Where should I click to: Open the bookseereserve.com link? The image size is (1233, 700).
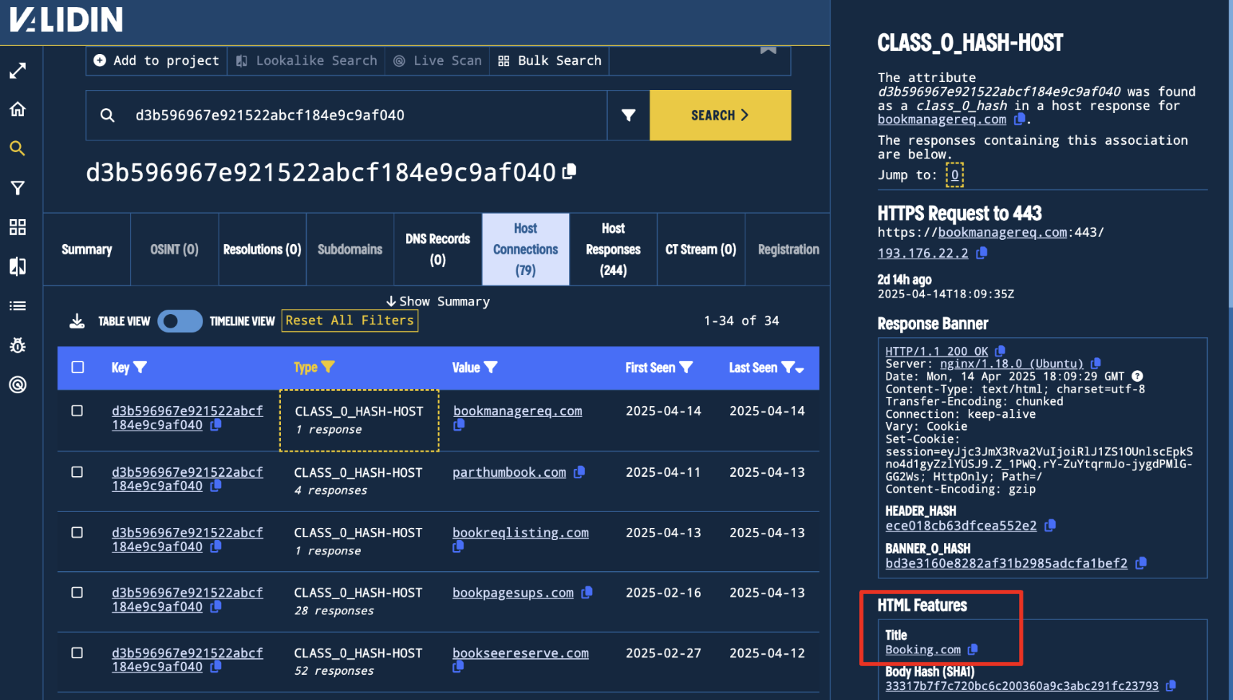tap(520, 652)
